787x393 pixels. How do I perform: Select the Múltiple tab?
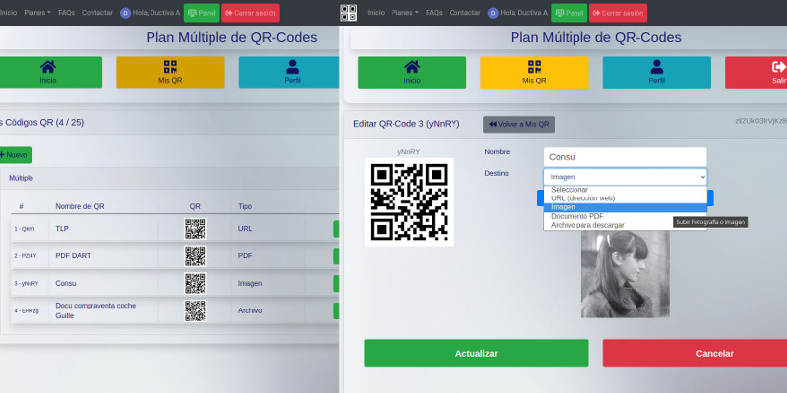click(21, 178)
